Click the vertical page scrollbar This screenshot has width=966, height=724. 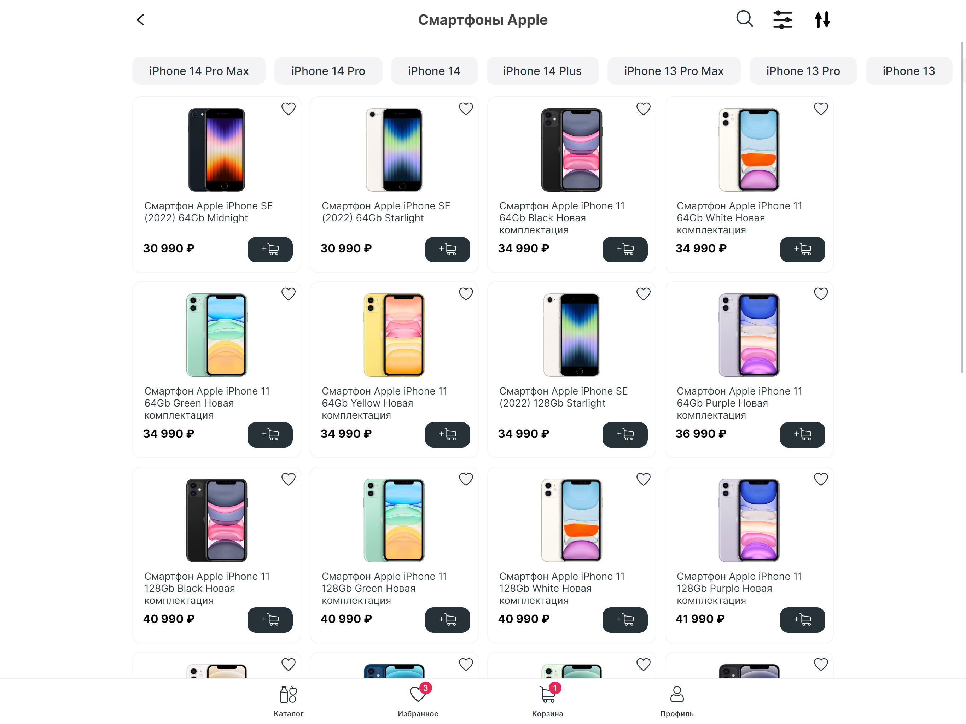[962, 208]
